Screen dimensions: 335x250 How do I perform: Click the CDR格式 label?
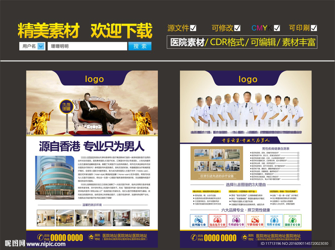point(227,42)
